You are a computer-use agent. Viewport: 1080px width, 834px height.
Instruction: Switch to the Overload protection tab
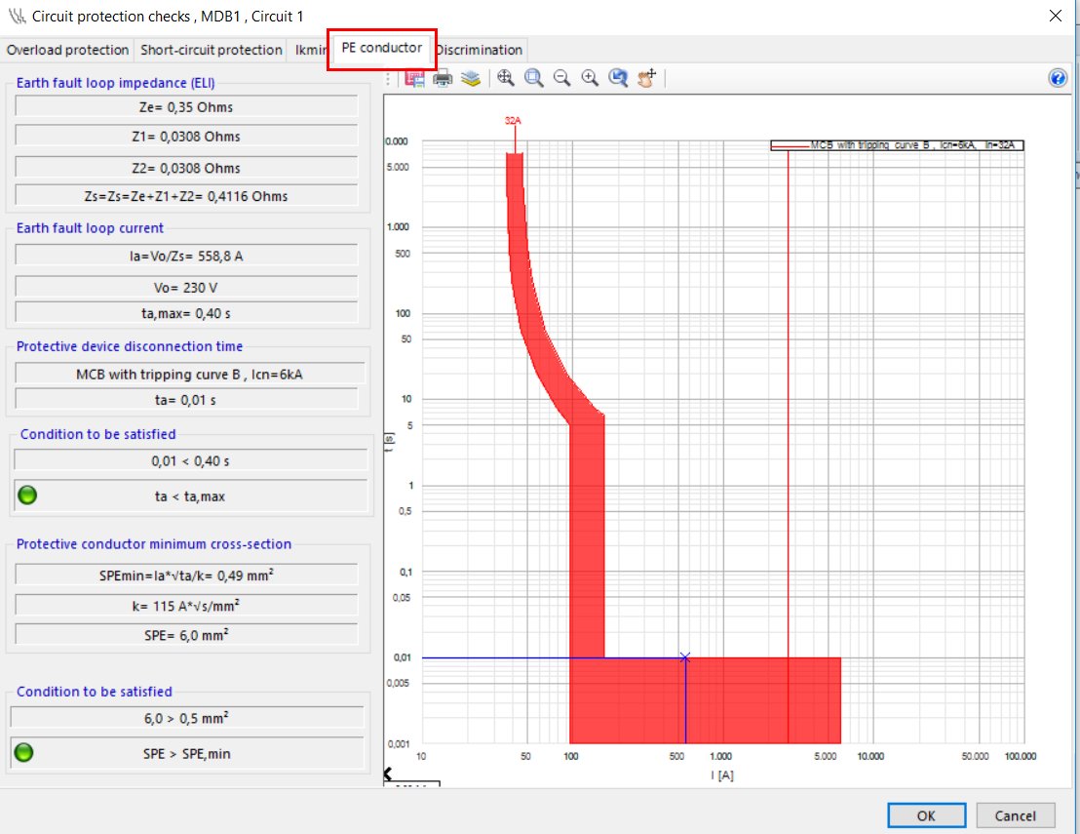[x=67, y=50]
